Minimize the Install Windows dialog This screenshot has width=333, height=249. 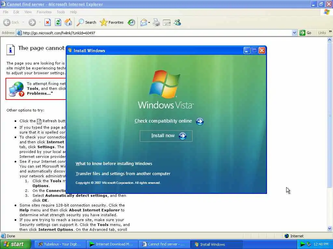246,51
